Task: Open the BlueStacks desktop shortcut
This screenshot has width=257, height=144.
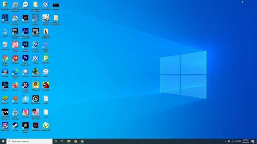Action: coord(5,99)
